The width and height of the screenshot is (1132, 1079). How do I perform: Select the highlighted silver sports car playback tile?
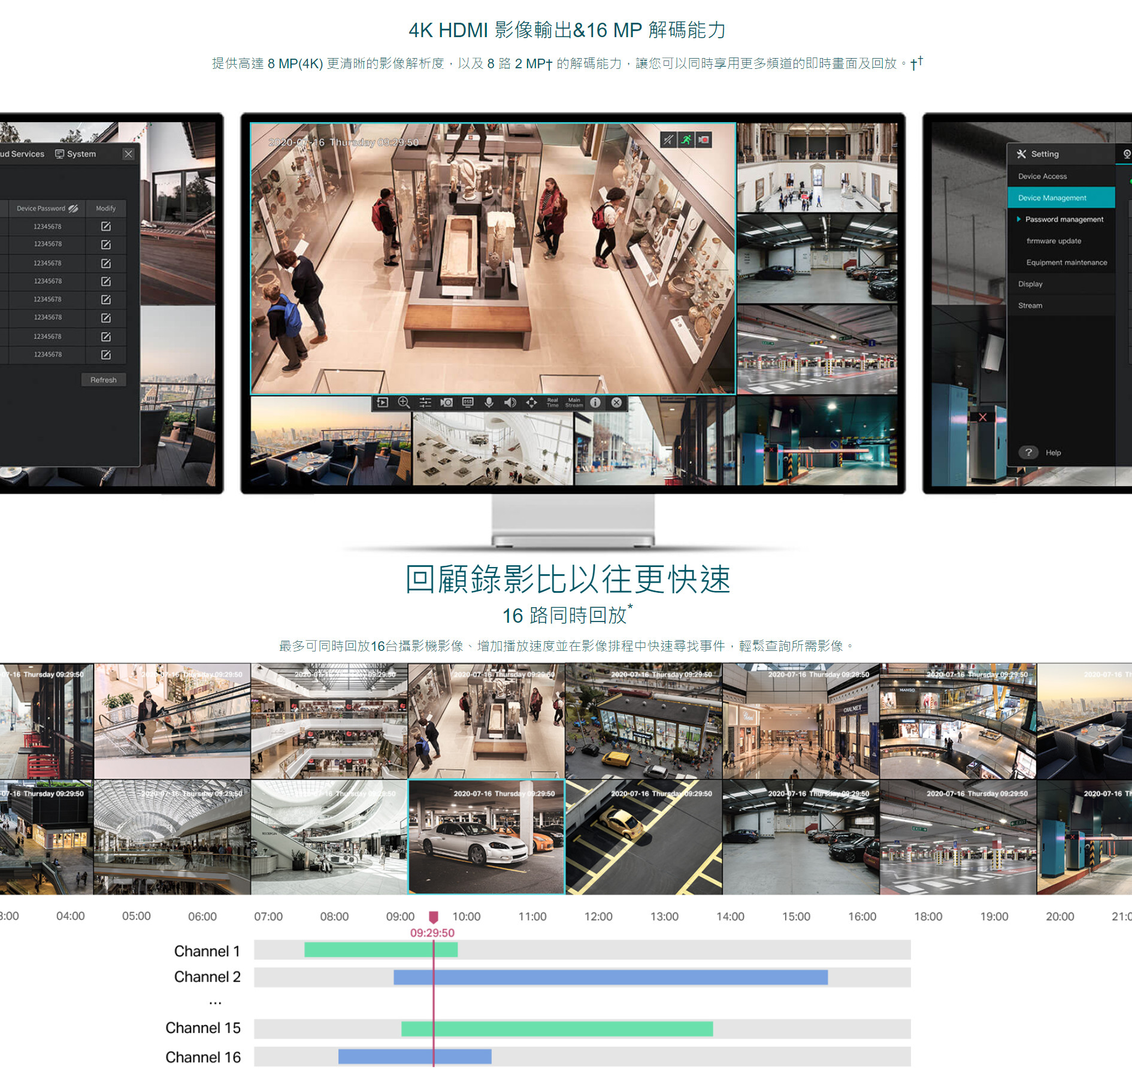click(486, 836)
